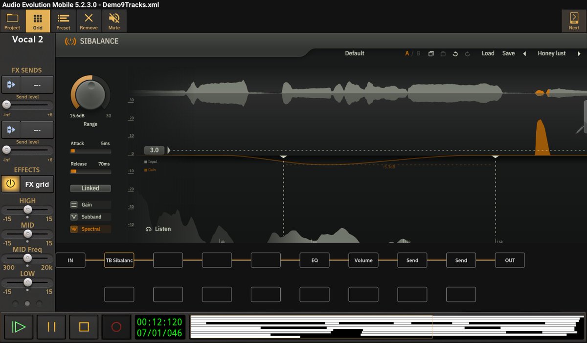Select preset slot A
The image size is (587, 343).
(x=407, y=54)
